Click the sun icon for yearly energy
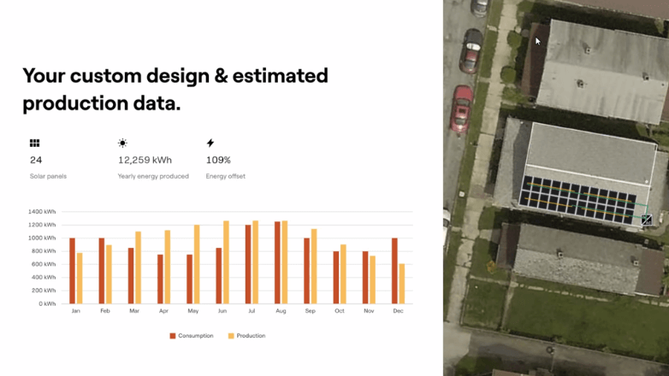The height and width of the screenshot is (376, 669). 123,144
